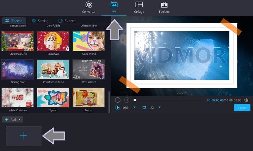Select the MV module icon
Image resolution: width=253 pixels, height=151 pixels.
(114, 5)
